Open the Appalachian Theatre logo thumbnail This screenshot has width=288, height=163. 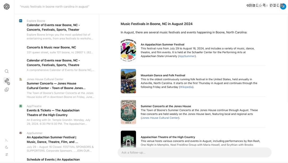[128, 139]
